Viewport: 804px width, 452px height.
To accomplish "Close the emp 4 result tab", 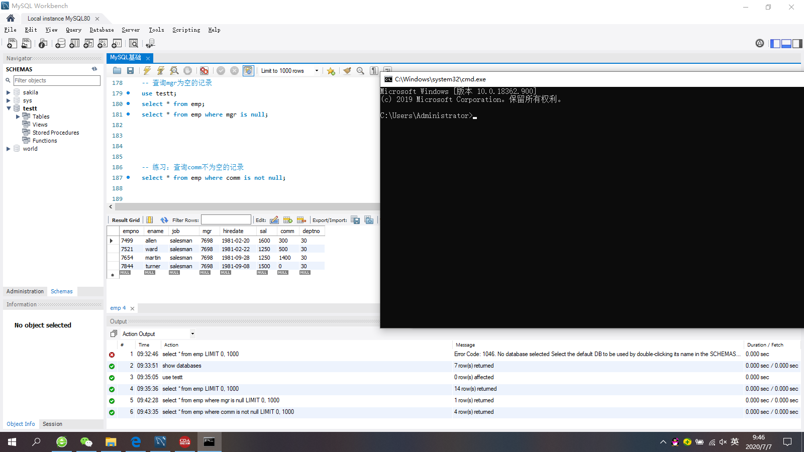I will coord(132,308).
